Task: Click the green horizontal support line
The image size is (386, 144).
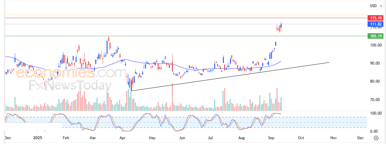Action: (x=172, y=36)
